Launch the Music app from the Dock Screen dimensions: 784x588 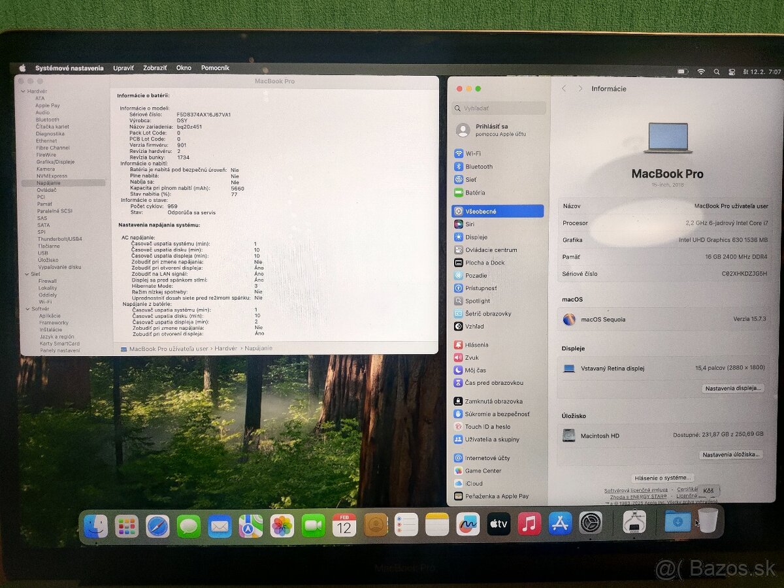[530, 523]
